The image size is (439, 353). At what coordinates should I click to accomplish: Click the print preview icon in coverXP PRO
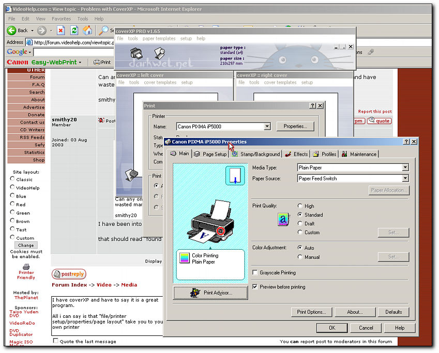(159, 53)
